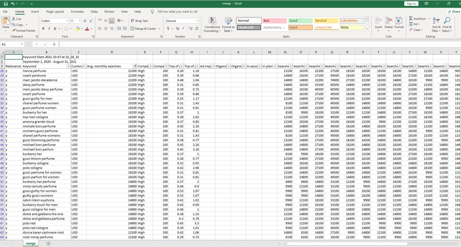
Task: Toggle Italic formatting
Action: point(49,28)
